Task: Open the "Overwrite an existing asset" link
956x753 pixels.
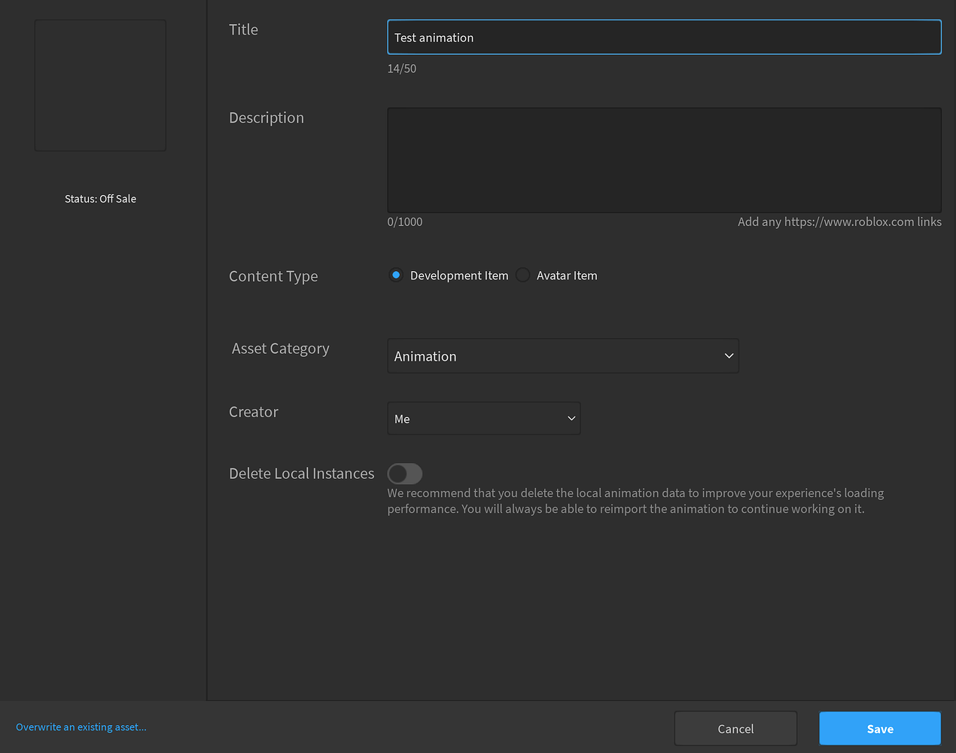Action: pyautogui.click(x=81, y=727)
